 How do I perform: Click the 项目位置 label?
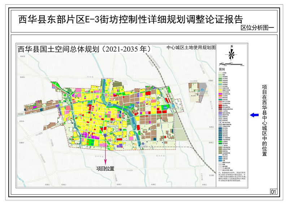[x=105, y=168]
